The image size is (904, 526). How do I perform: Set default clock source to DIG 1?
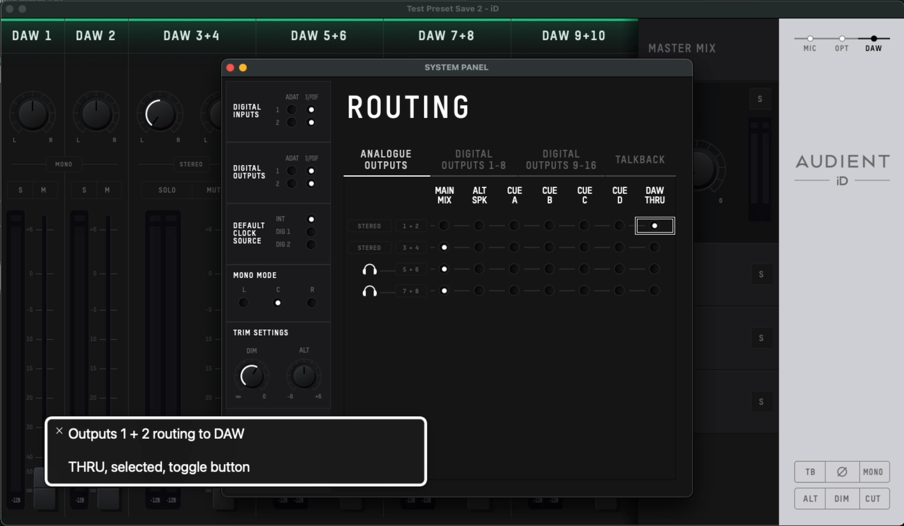pyautogui.click(x=311, y=232)
